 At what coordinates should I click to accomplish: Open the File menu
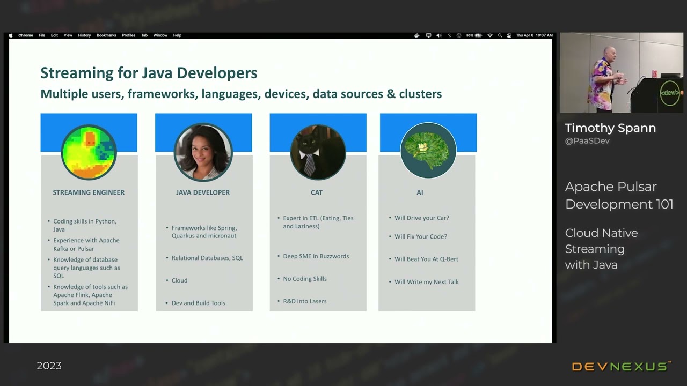click(42, 35)
